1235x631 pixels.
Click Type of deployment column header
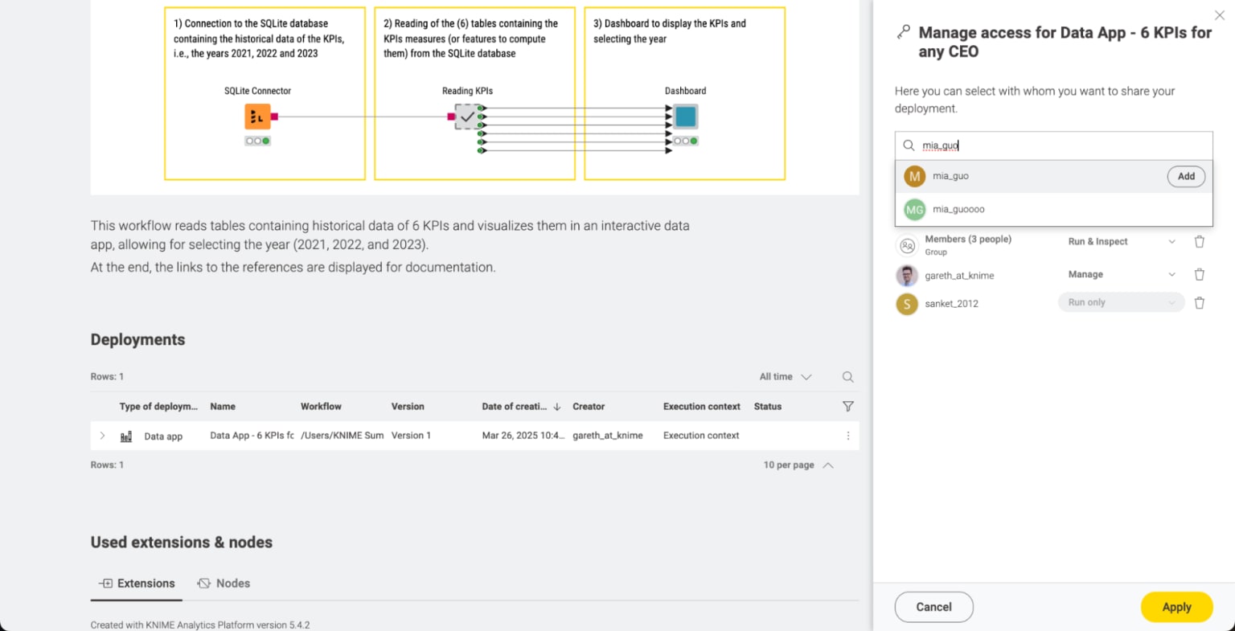tap(158, 407)
